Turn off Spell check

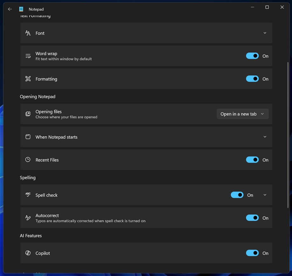coord(237,195)
